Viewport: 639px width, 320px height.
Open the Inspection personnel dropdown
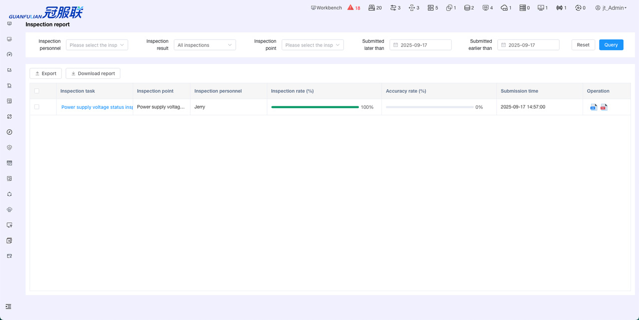click(97, 45)
